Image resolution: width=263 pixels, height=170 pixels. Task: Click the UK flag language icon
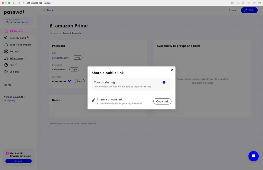click(5, 85)
